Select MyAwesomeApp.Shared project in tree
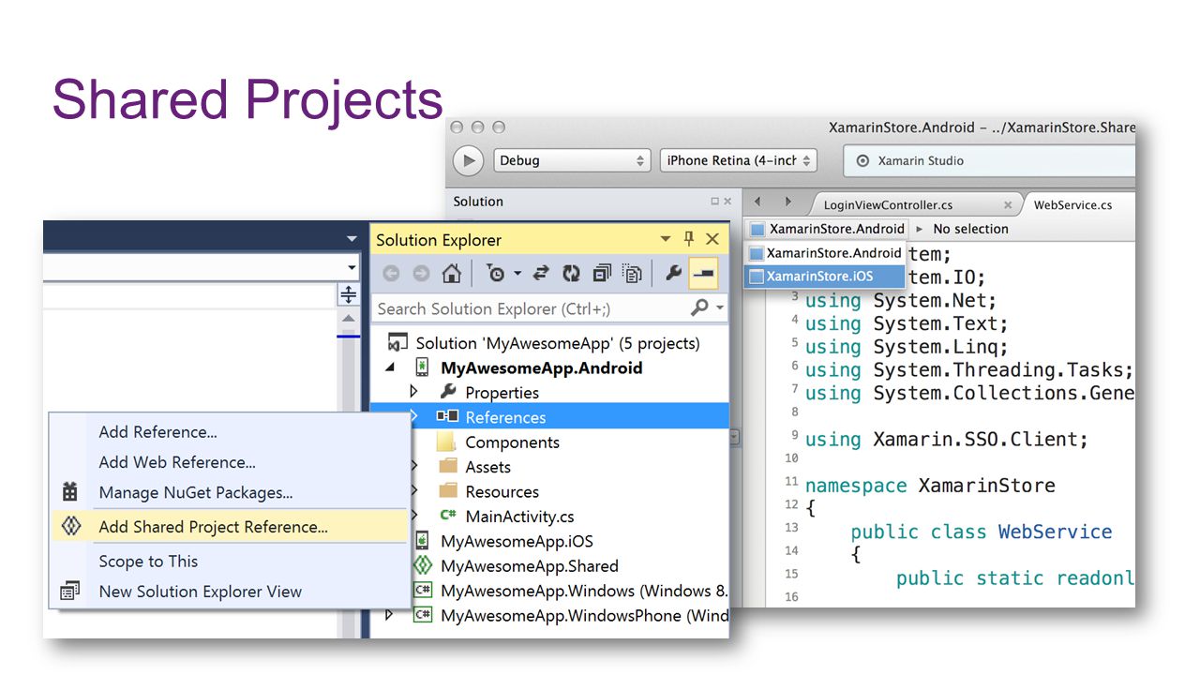The width and height of the screenshot is (1200, 675). click(530, 566)
